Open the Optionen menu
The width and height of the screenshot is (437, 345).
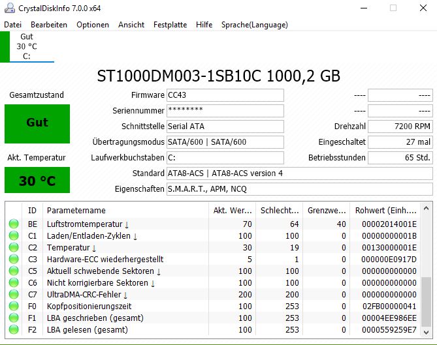point(93,25)
